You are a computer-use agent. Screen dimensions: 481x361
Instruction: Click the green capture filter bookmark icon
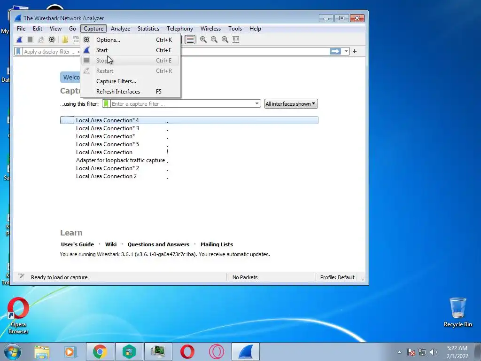(x=106, y=104)
